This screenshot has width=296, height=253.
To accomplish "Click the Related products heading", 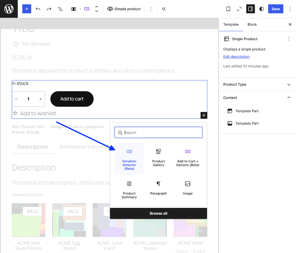I will [27, 195].
